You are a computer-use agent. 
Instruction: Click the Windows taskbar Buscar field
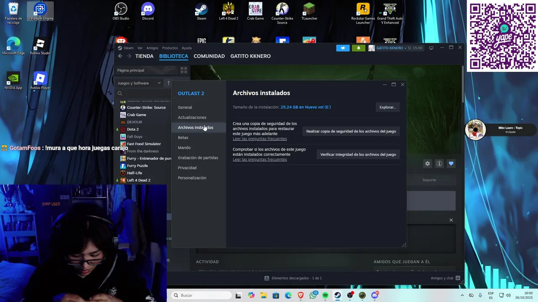[201, 295]
